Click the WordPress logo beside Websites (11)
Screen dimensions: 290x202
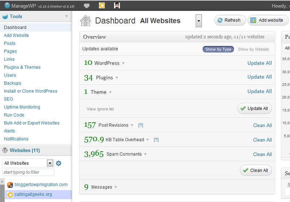pos(5,150)
